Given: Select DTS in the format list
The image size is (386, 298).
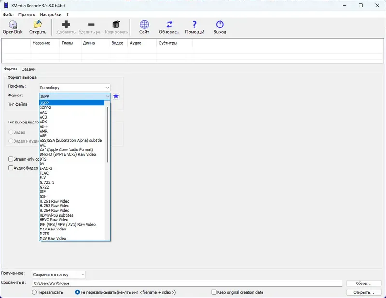Looking at the screenshot, I should (72, 159).
